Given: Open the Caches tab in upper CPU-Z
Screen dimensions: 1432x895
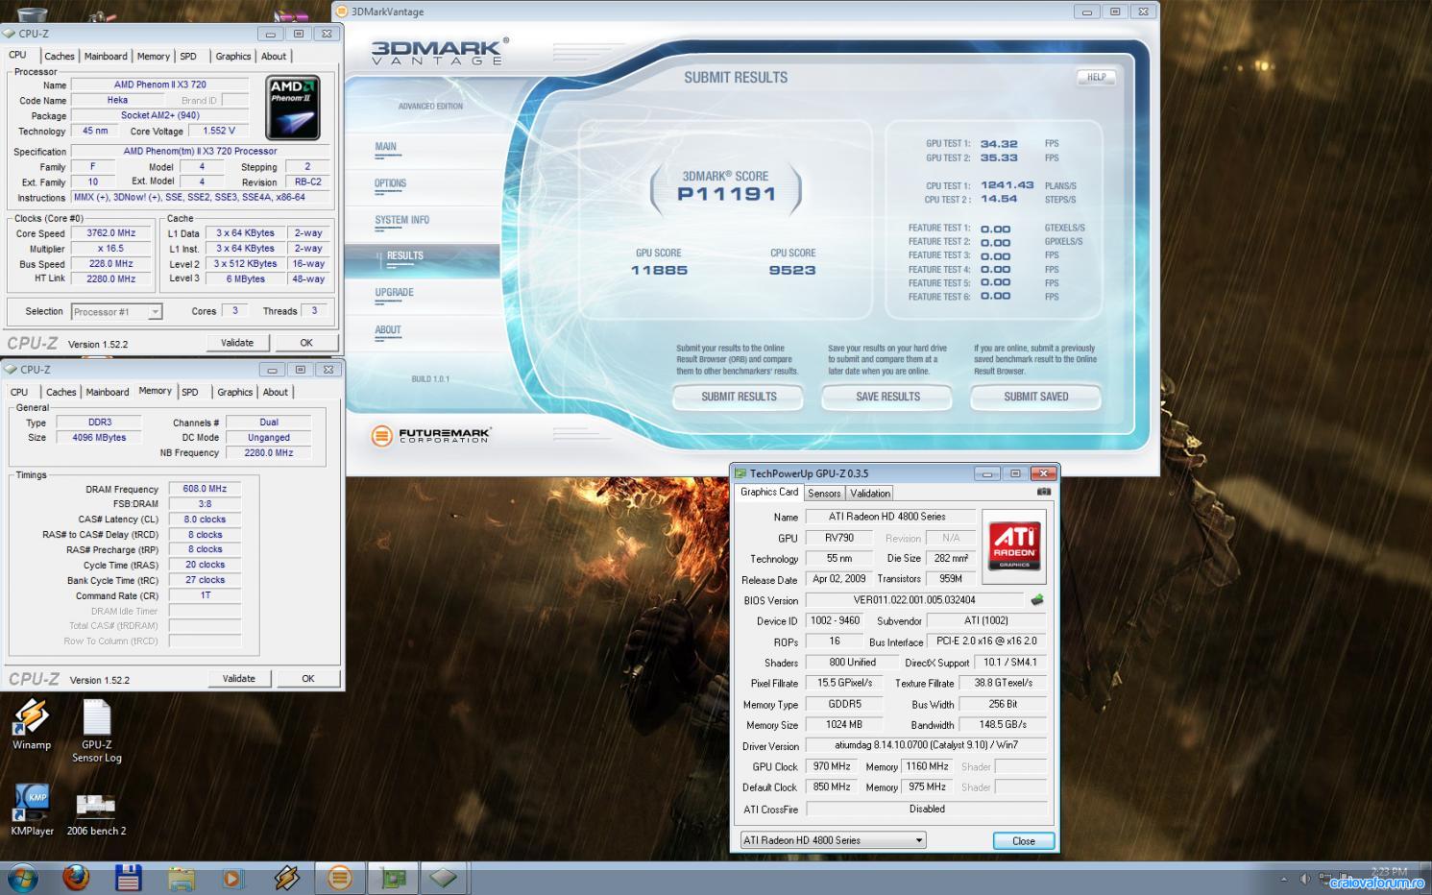Looking at the screenshot, I should (x=59, y=57).
